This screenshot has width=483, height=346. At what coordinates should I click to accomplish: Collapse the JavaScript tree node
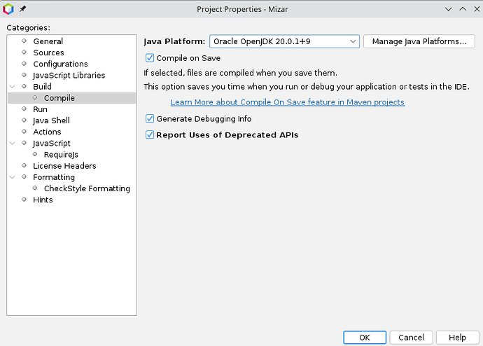coord(13,143)
